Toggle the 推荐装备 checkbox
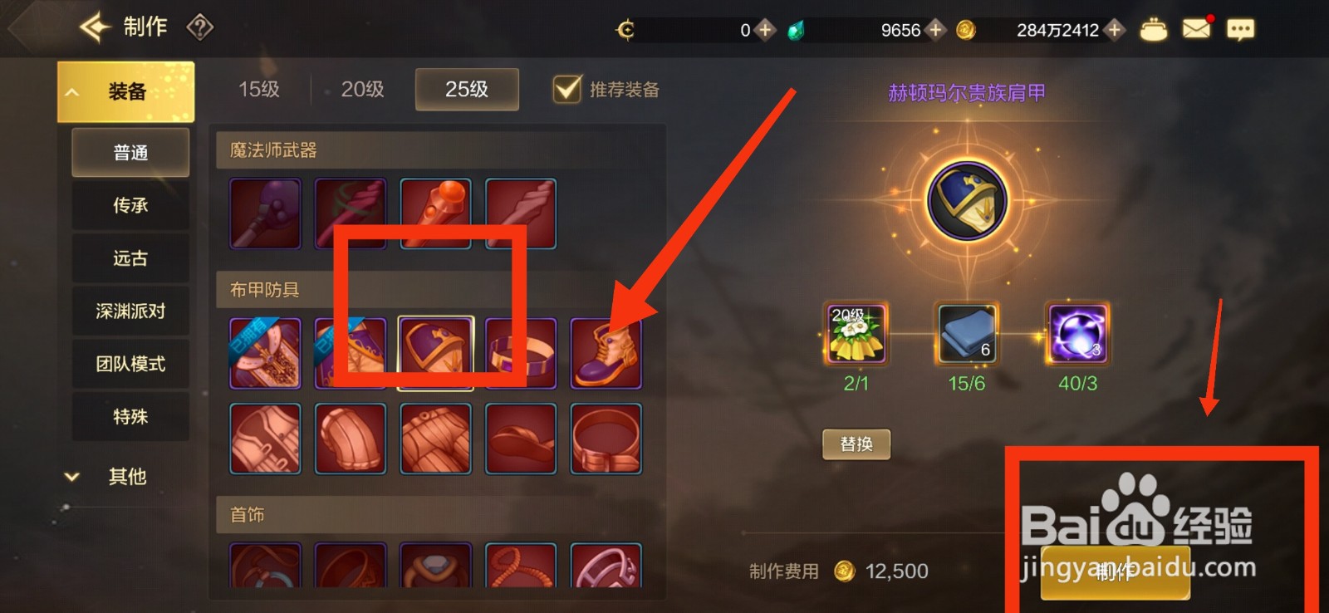 [x=567, y=89]
